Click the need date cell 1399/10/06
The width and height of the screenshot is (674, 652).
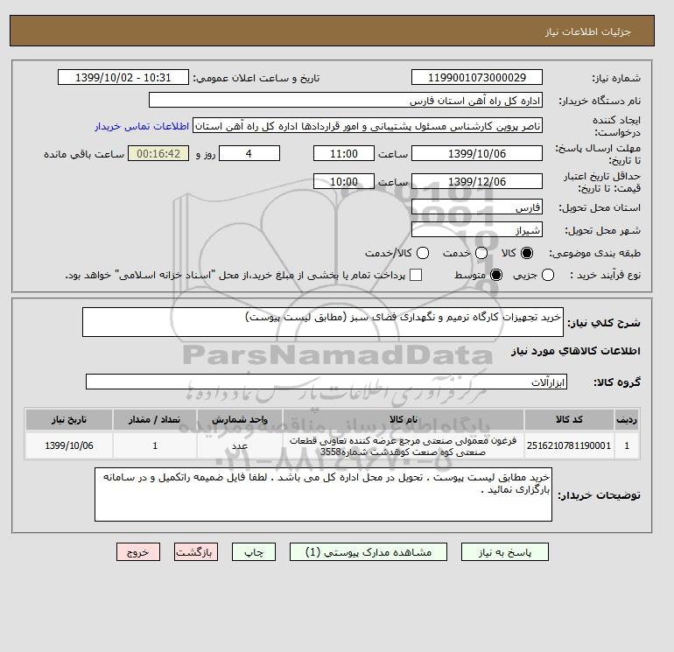click(x=69, y=445)
